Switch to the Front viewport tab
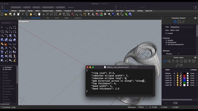 [x=57, y=18]
